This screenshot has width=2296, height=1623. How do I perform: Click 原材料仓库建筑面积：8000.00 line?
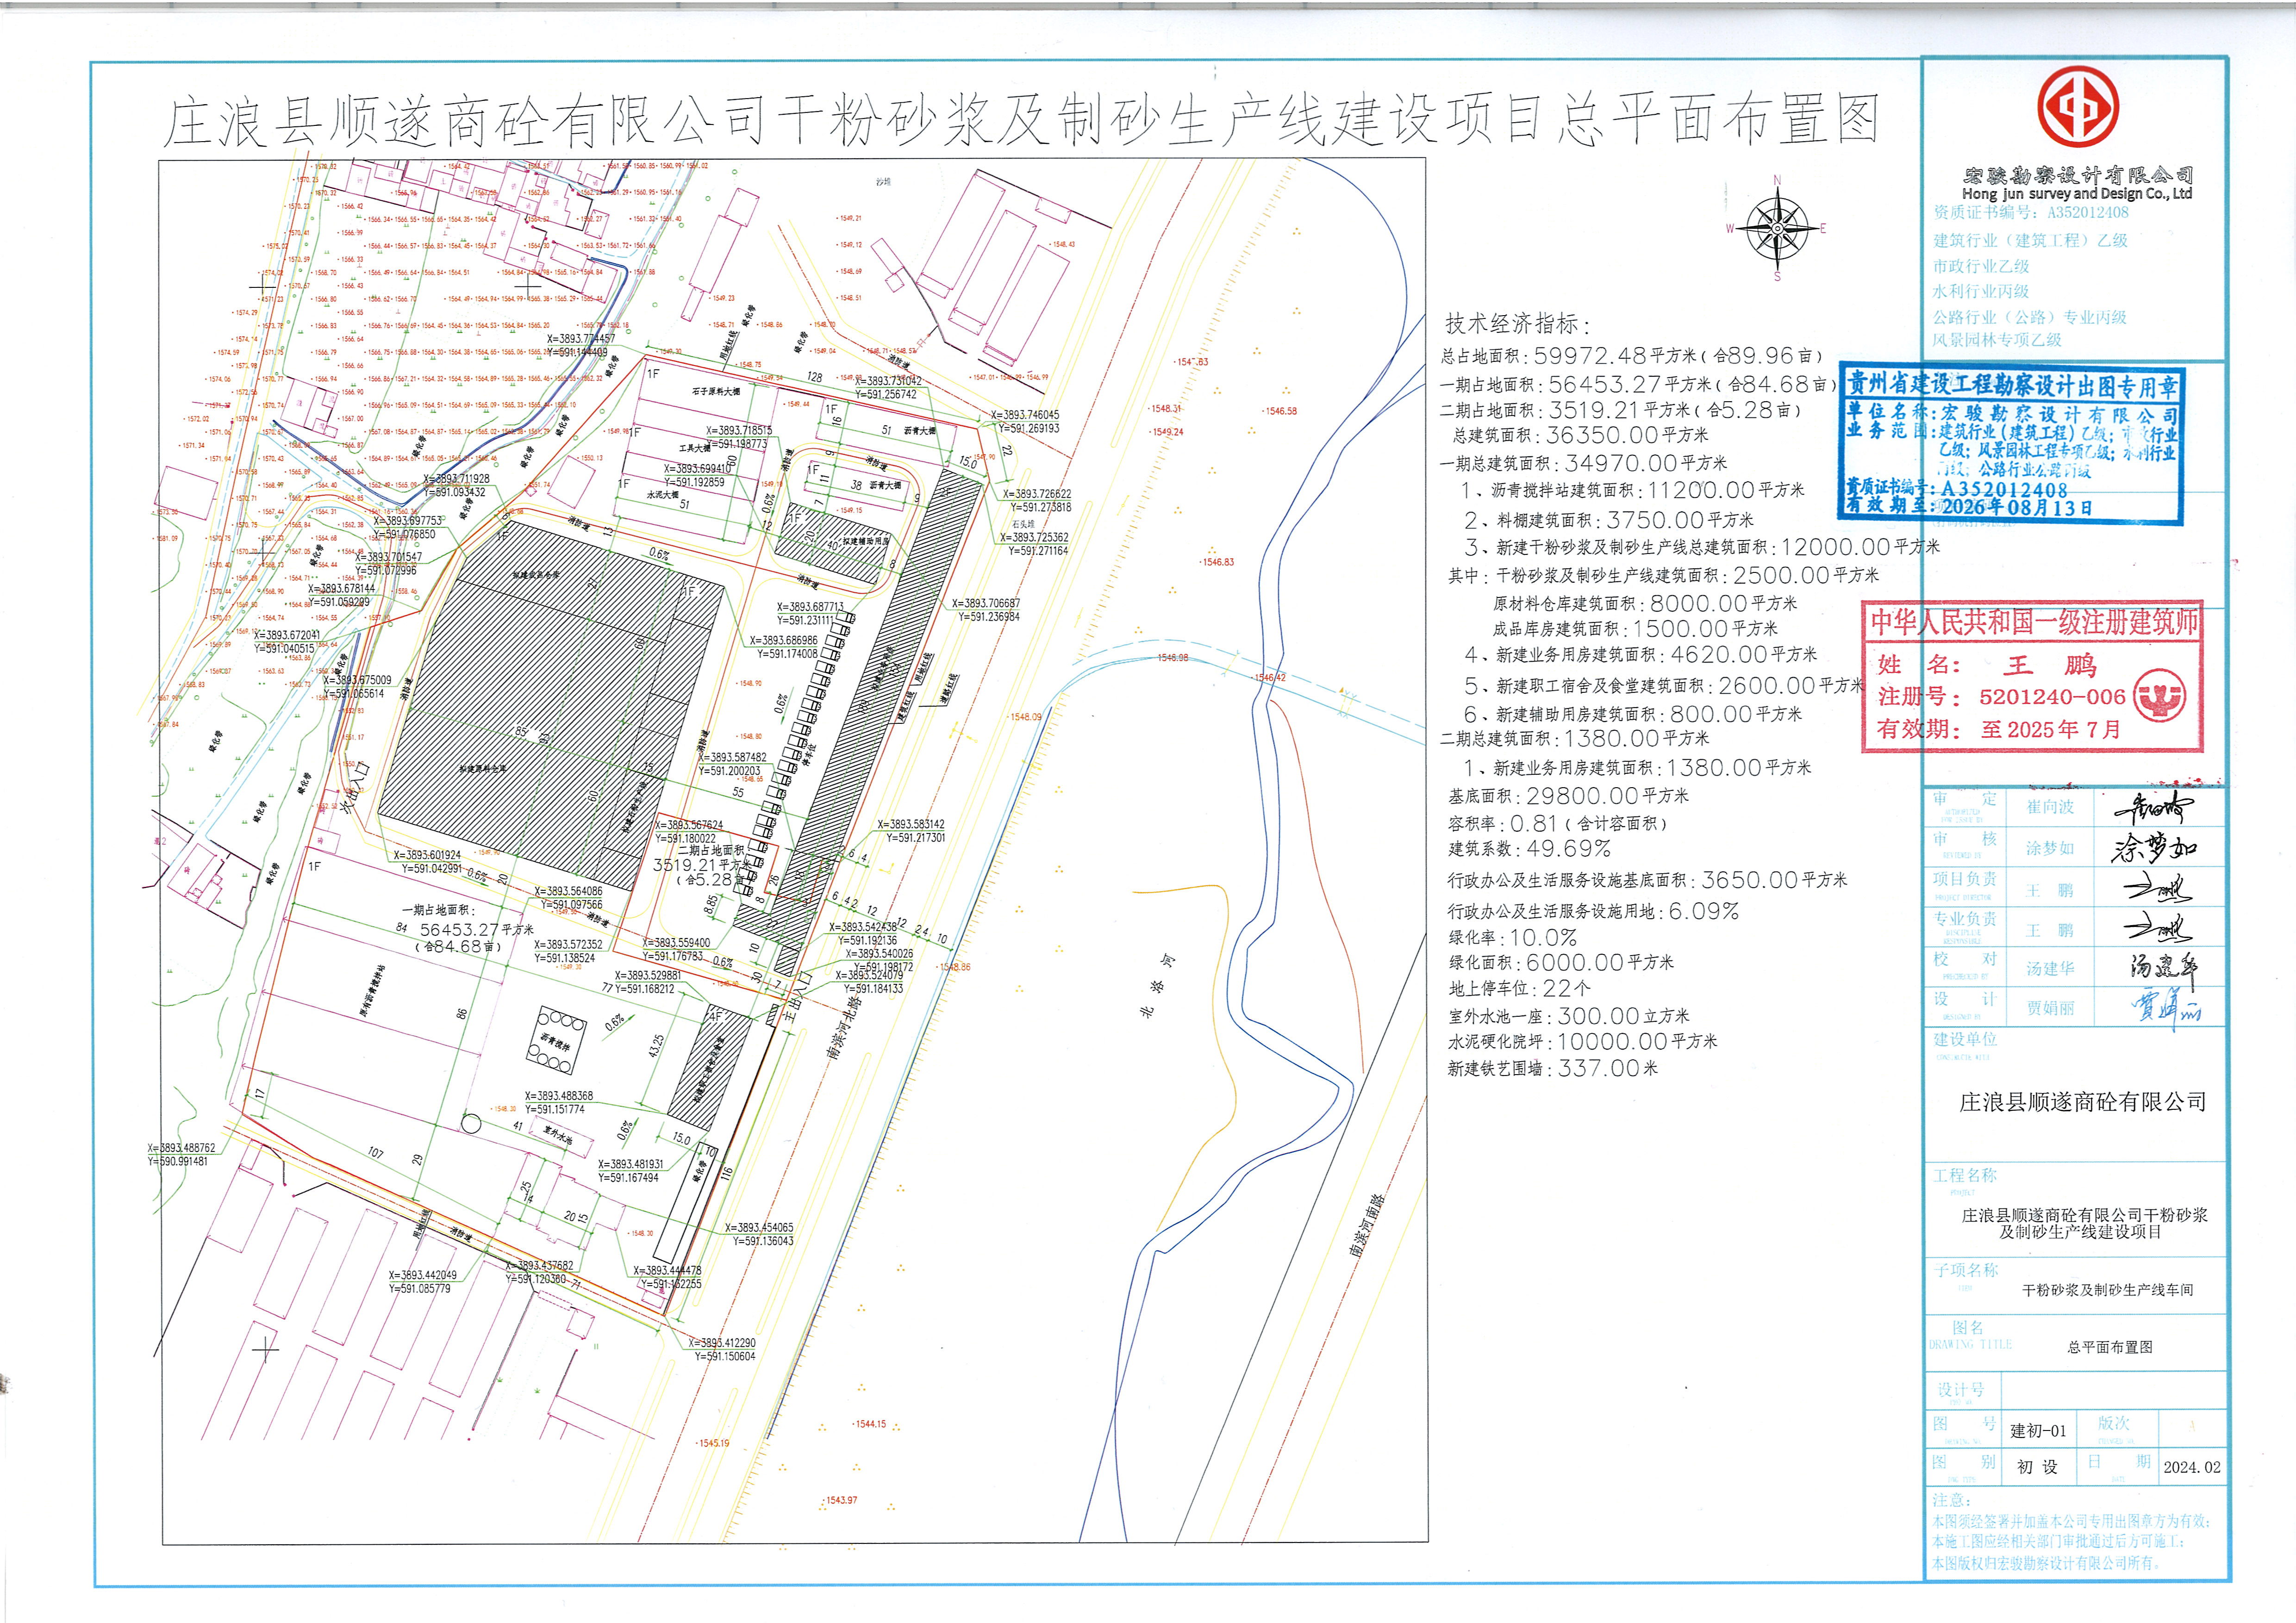coord(1645,603)
